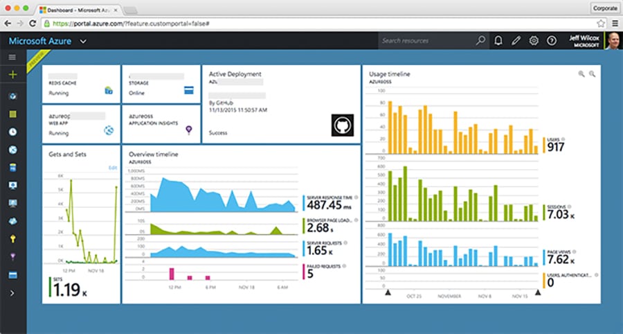
Task: Open the help question mark icon
Action: click(x=551, y=41)
